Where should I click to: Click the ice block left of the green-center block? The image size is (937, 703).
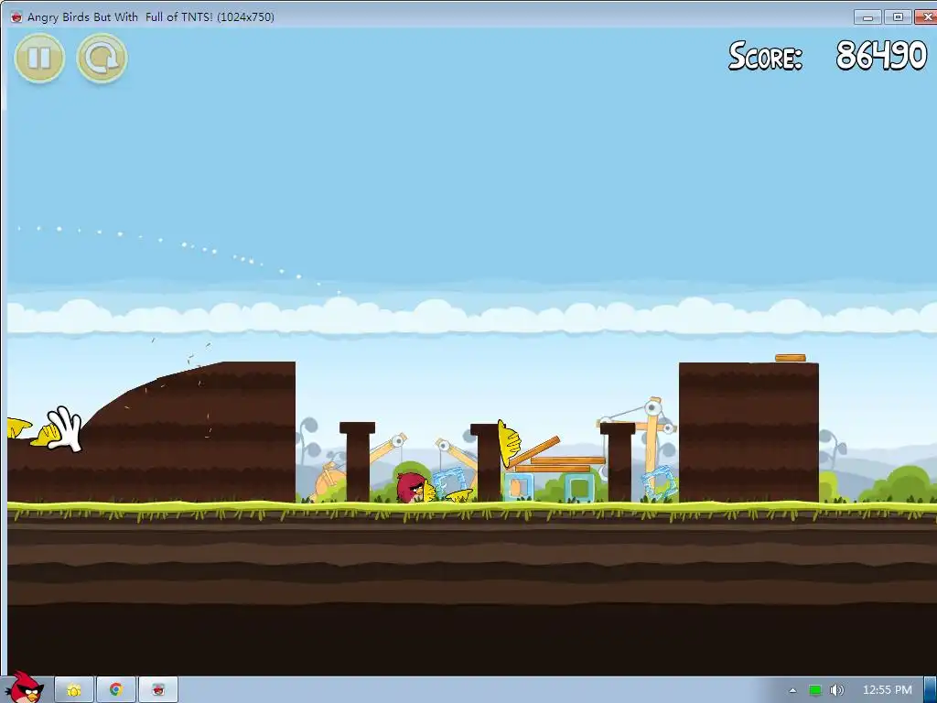coord(519,487)
